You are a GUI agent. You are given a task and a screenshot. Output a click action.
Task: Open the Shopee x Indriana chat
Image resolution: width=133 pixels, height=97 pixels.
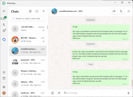[x=28, y=73]
